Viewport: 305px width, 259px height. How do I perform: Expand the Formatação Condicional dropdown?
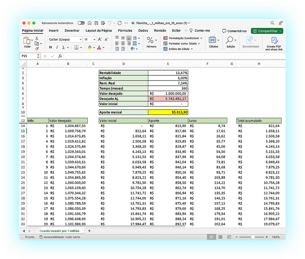(x=183, y=38)
